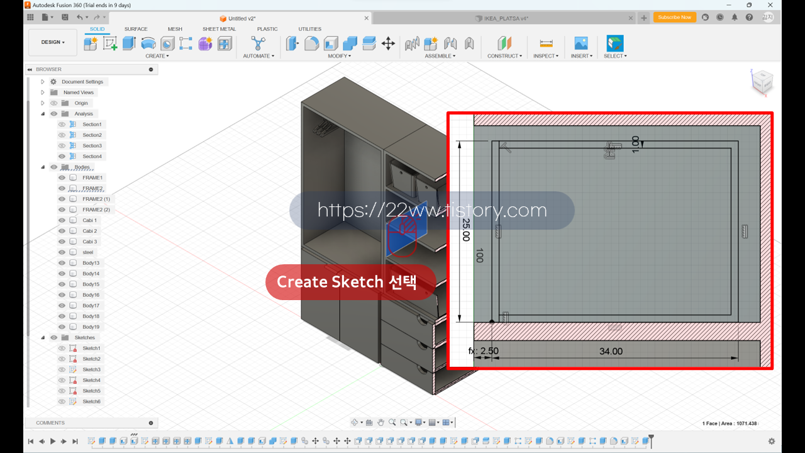Select the Measure tool icon
This screenshot has height=453, width=805.
pos(546,43)
